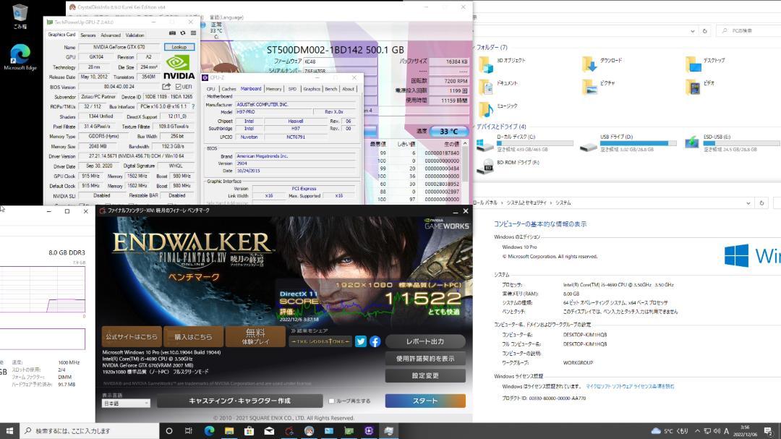This screenshot has width=781, height=439.
Task: Open Pictures folder in Explorer
Action: click(x=598, y=87)
